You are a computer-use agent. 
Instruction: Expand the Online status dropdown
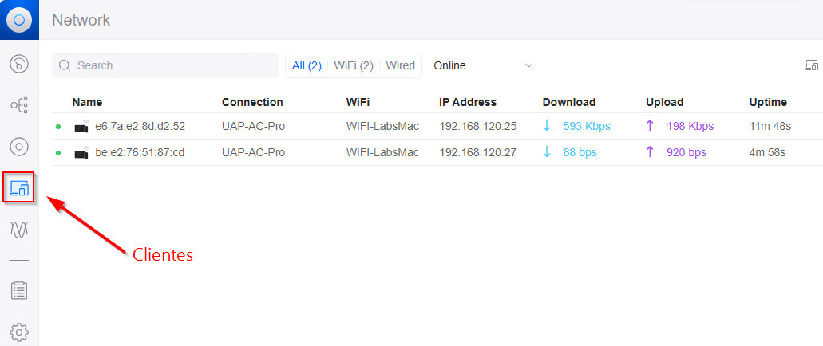pyautogui.click(x=482, y=65)
